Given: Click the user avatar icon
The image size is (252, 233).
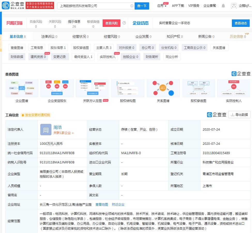Looking at the screenshot, I should pos(234,6).
